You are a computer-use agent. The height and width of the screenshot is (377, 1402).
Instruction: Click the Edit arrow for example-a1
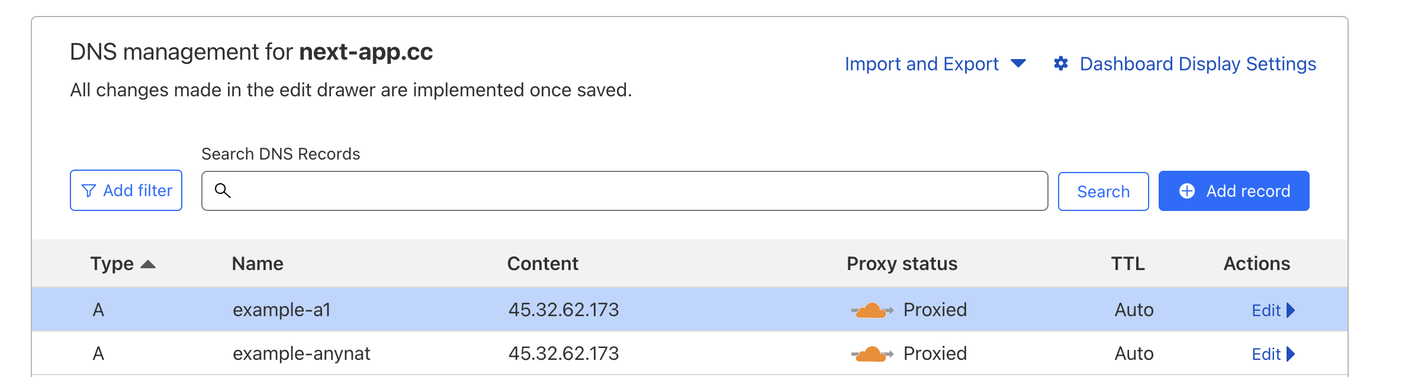[x=1291, y=310]
